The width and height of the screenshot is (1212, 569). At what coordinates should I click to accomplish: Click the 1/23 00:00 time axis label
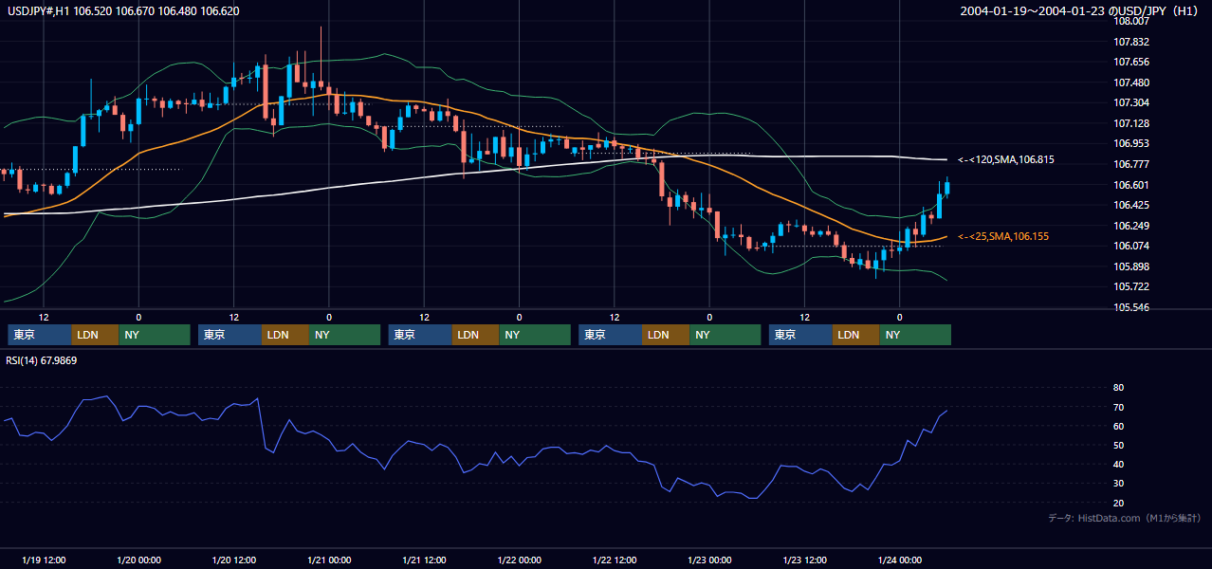[x=709, y=560]
